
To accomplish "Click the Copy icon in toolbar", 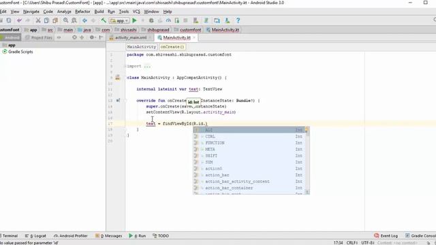I will pyautogui.click(x=46, y=20).
